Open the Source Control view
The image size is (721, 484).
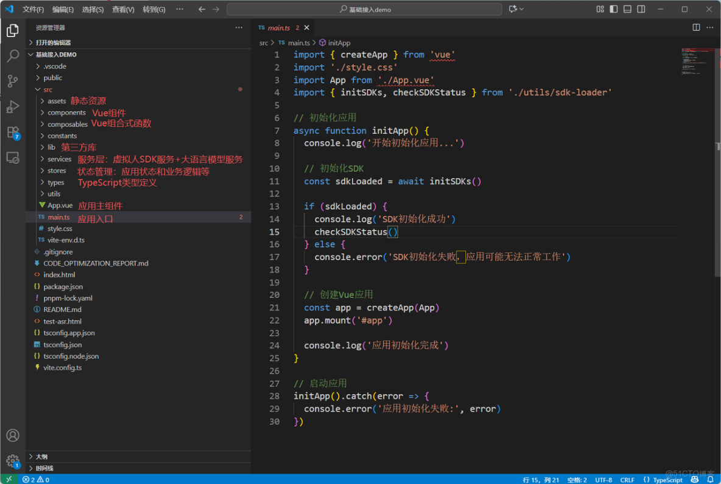(13, 81)
